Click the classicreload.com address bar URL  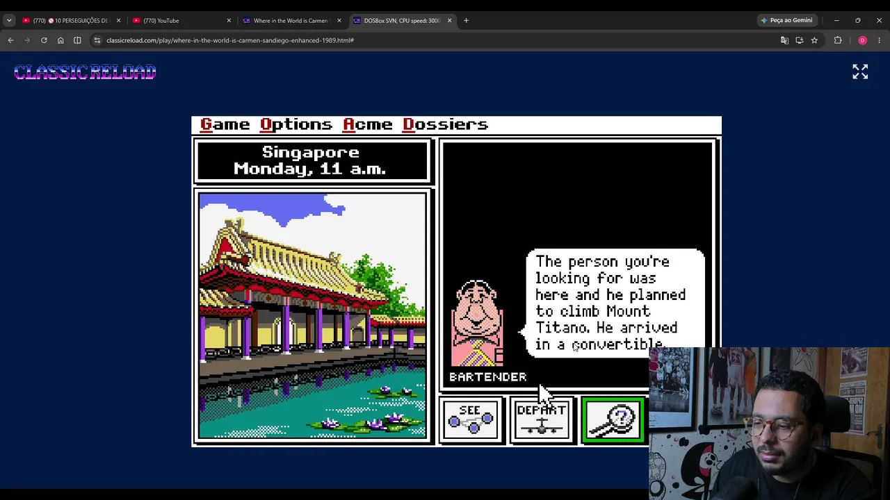[x=230, y=40]
